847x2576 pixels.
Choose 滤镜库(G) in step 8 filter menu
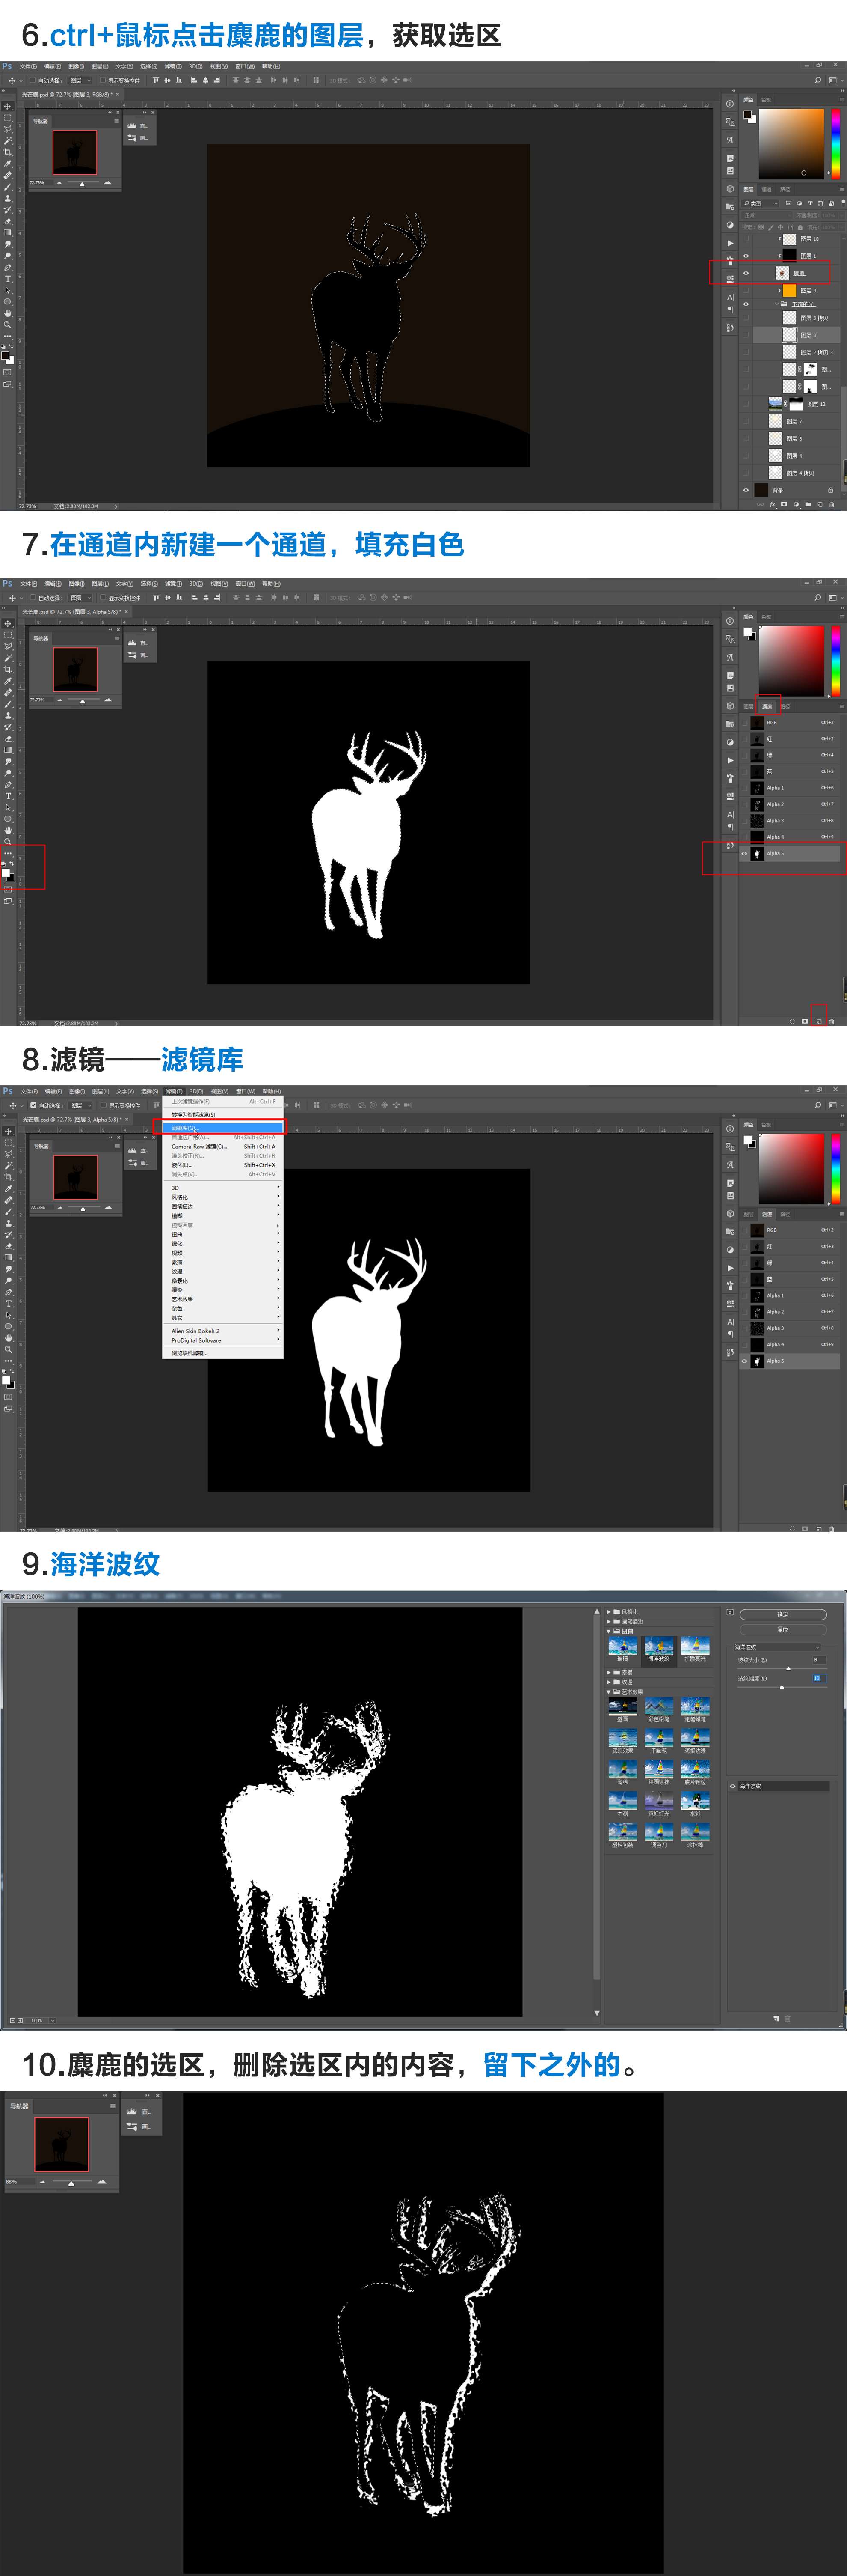coord(223,1128)
